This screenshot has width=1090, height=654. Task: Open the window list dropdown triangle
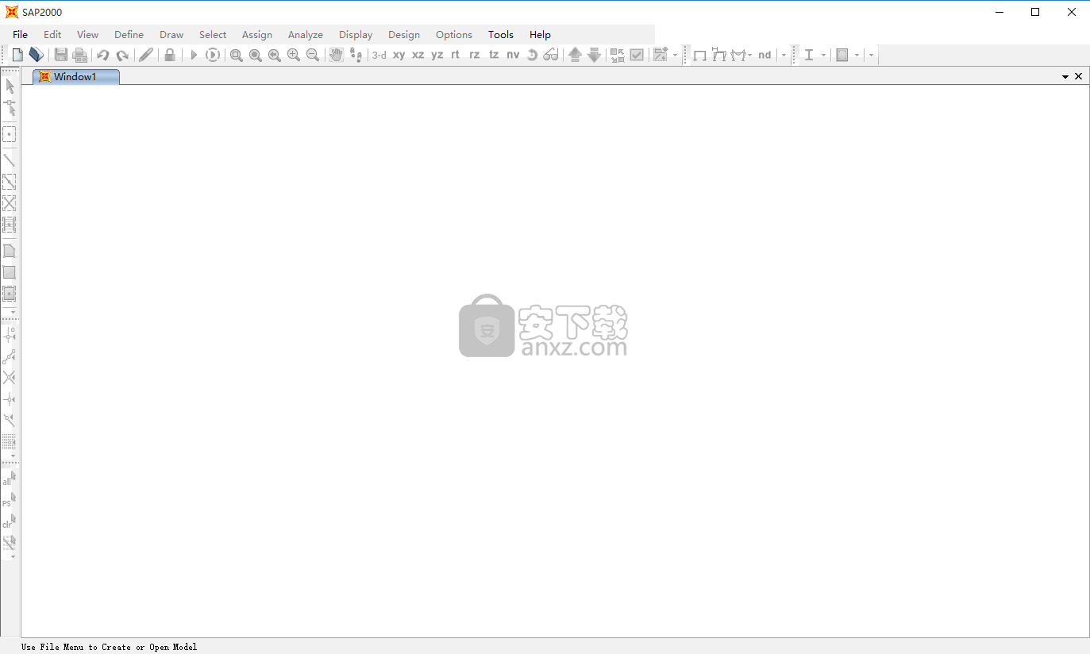[1065, 77]
